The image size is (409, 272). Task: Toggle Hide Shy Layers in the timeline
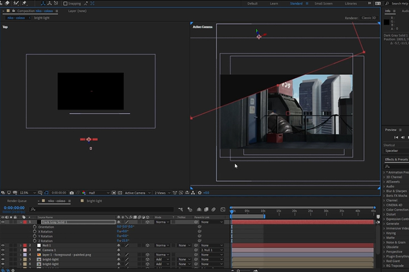(199, 209)
